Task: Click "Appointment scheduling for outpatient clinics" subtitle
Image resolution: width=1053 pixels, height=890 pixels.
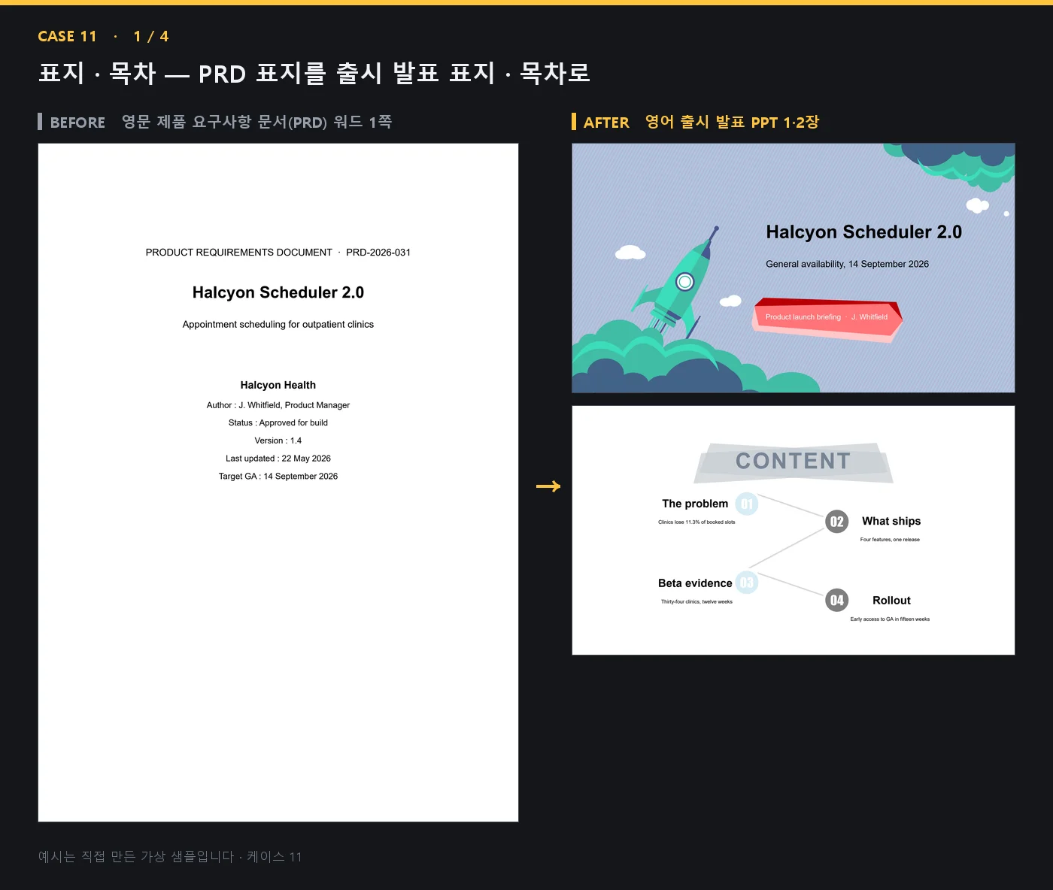Action: click(278, 325)
